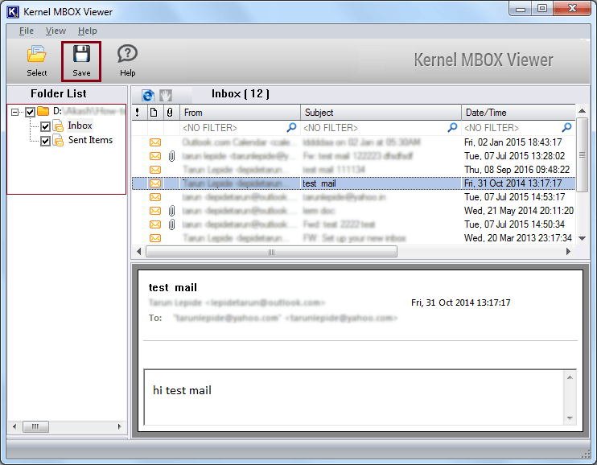
Task: Click the 'test mail' preview heading
Action: point(173,287)
